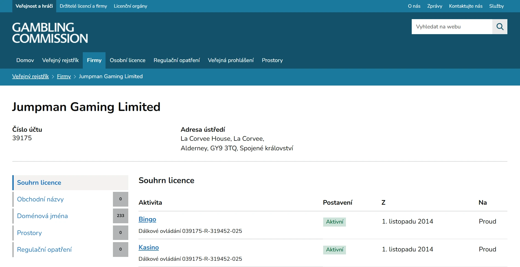Navigate to Domov in main menu

pyautogui.click(x=25, y=60)
